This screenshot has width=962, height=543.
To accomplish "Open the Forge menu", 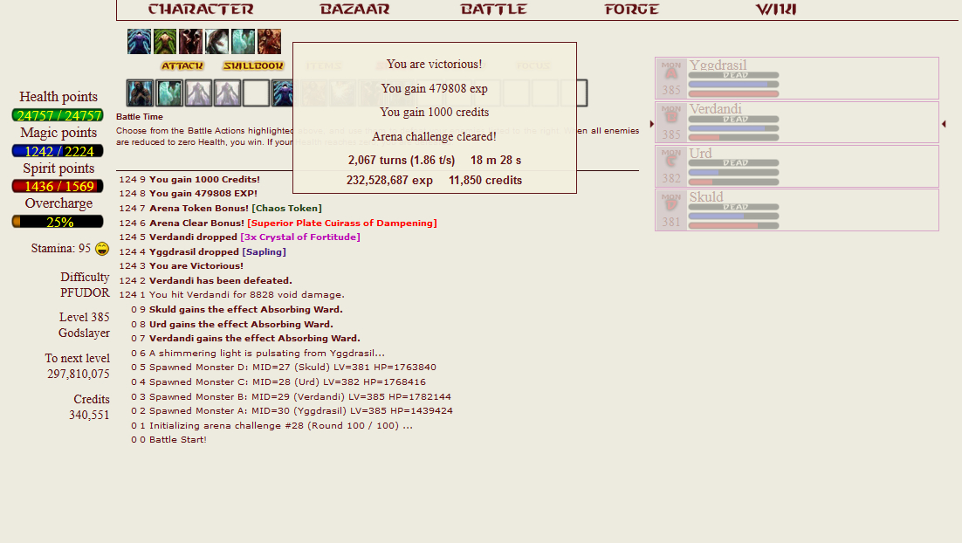I will pyautogui.click(x=631, y=10).
